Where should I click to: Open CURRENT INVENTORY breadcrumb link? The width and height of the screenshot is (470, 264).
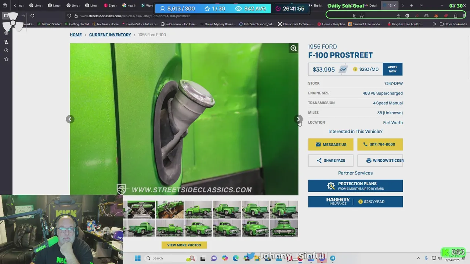point(110,35)
